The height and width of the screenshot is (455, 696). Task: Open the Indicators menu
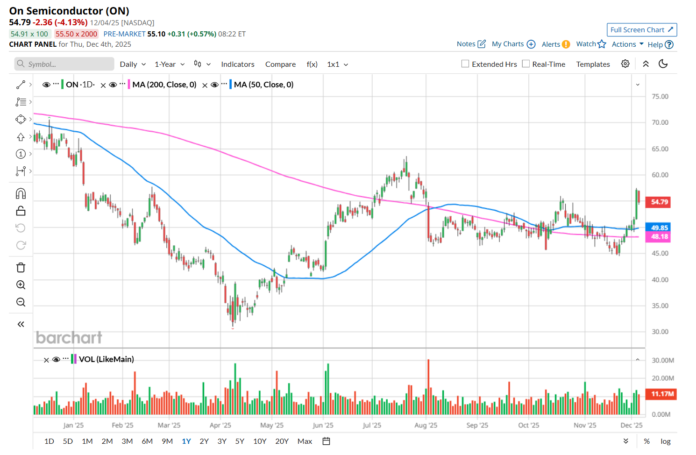pos(238,64)
